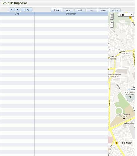Zoom in on the map
The width and height of the screenshot is (137, 156).
[x=112, y=23]
